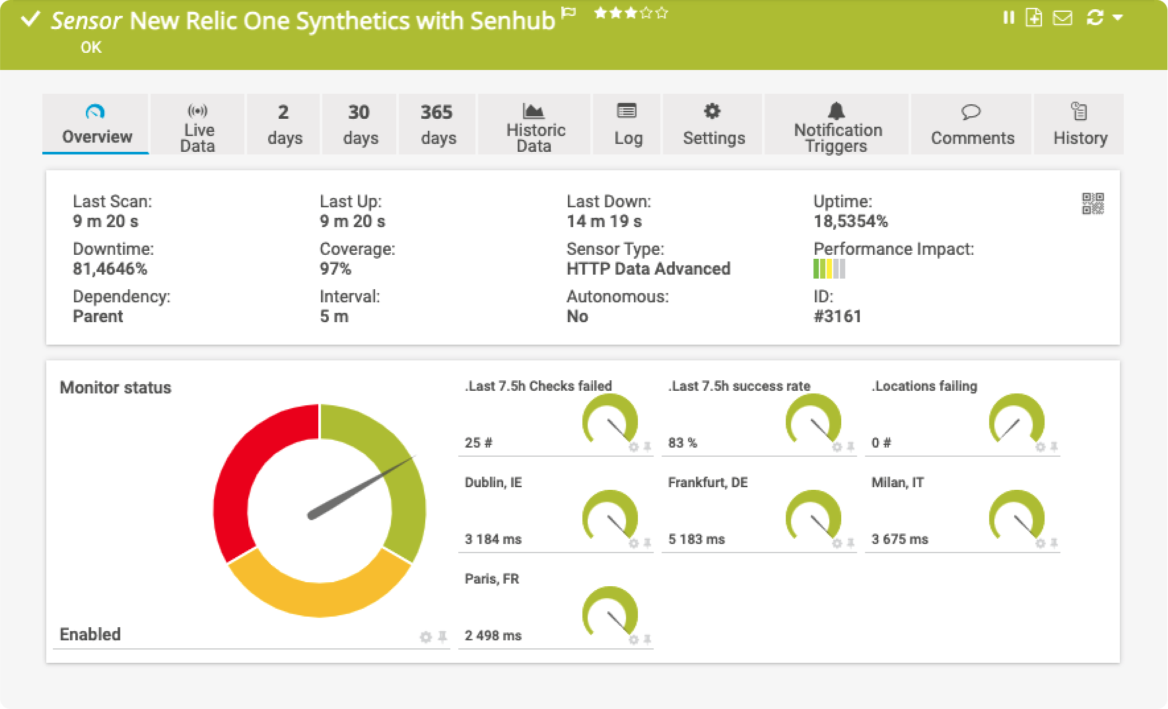Open the dropdown arrow next to refresh
1168x709 pixels.
click(x=1118, y=18)
